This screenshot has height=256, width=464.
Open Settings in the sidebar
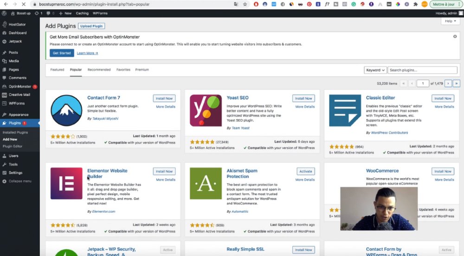tap(15, 173)
